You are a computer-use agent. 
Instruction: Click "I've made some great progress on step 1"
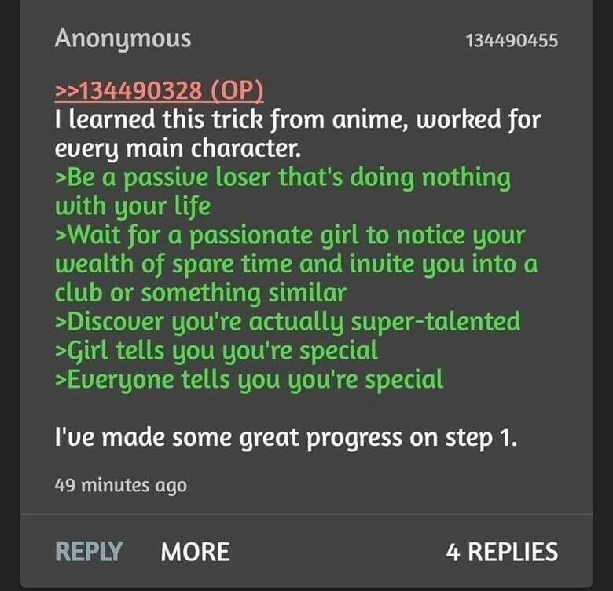(286, 438)
